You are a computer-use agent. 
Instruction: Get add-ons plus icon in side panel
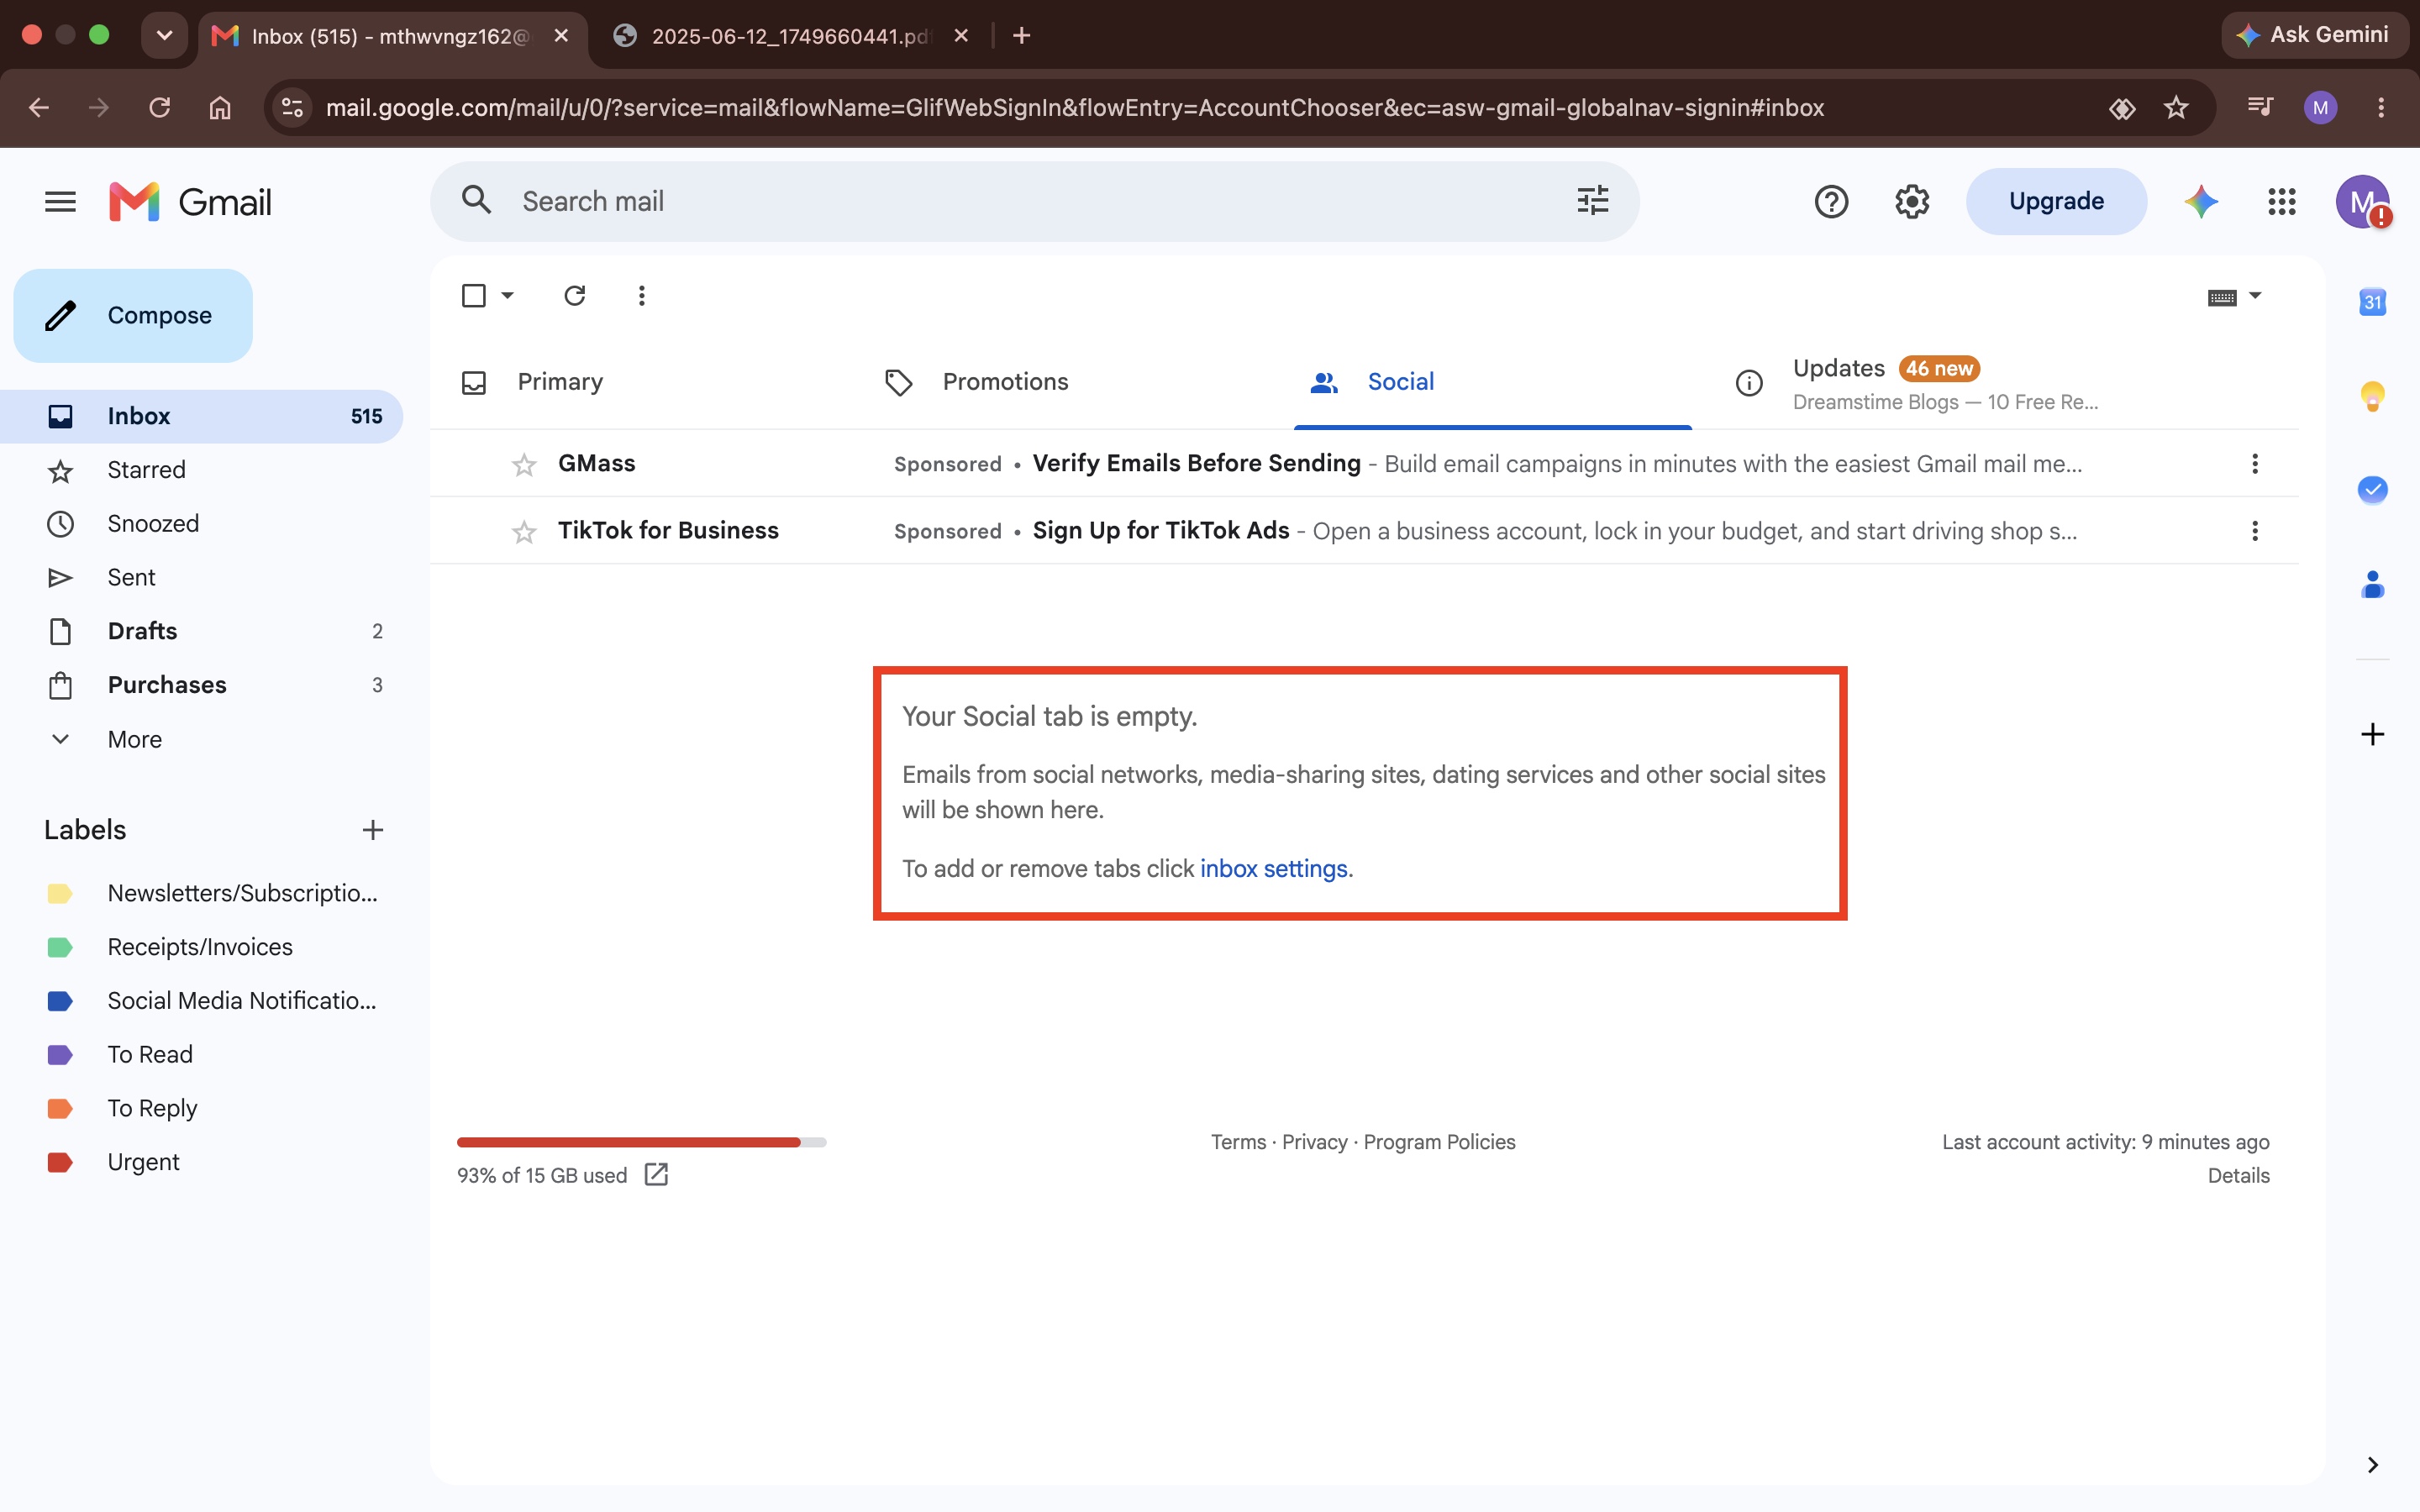pos(2372,734)
